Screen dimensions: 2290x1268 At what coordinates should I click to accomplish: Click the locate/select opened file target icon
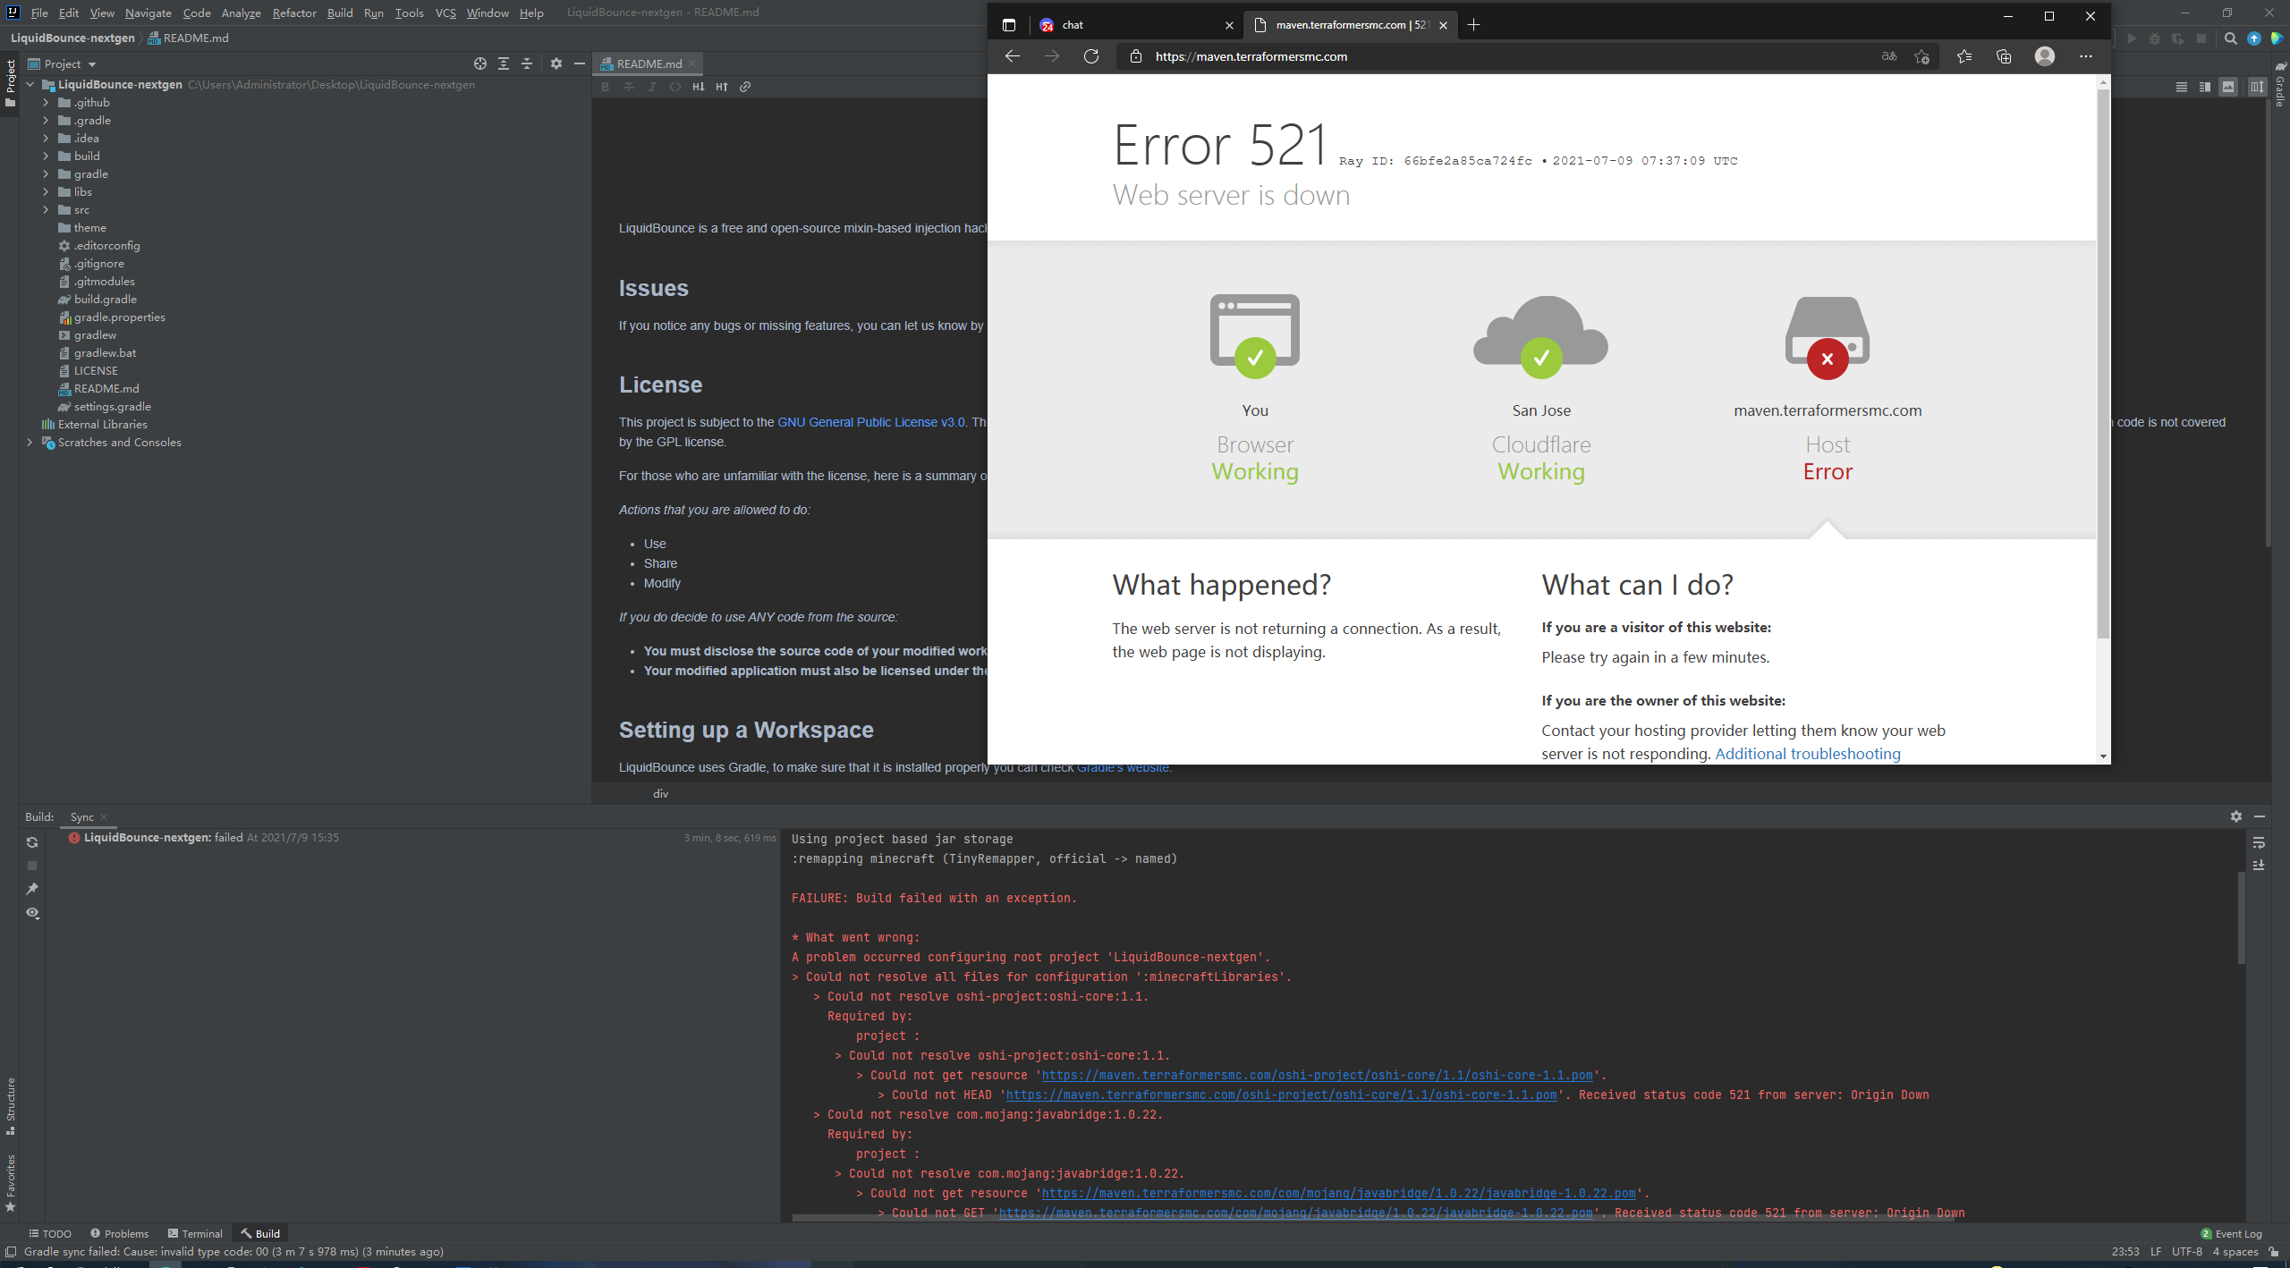(480, 63)
